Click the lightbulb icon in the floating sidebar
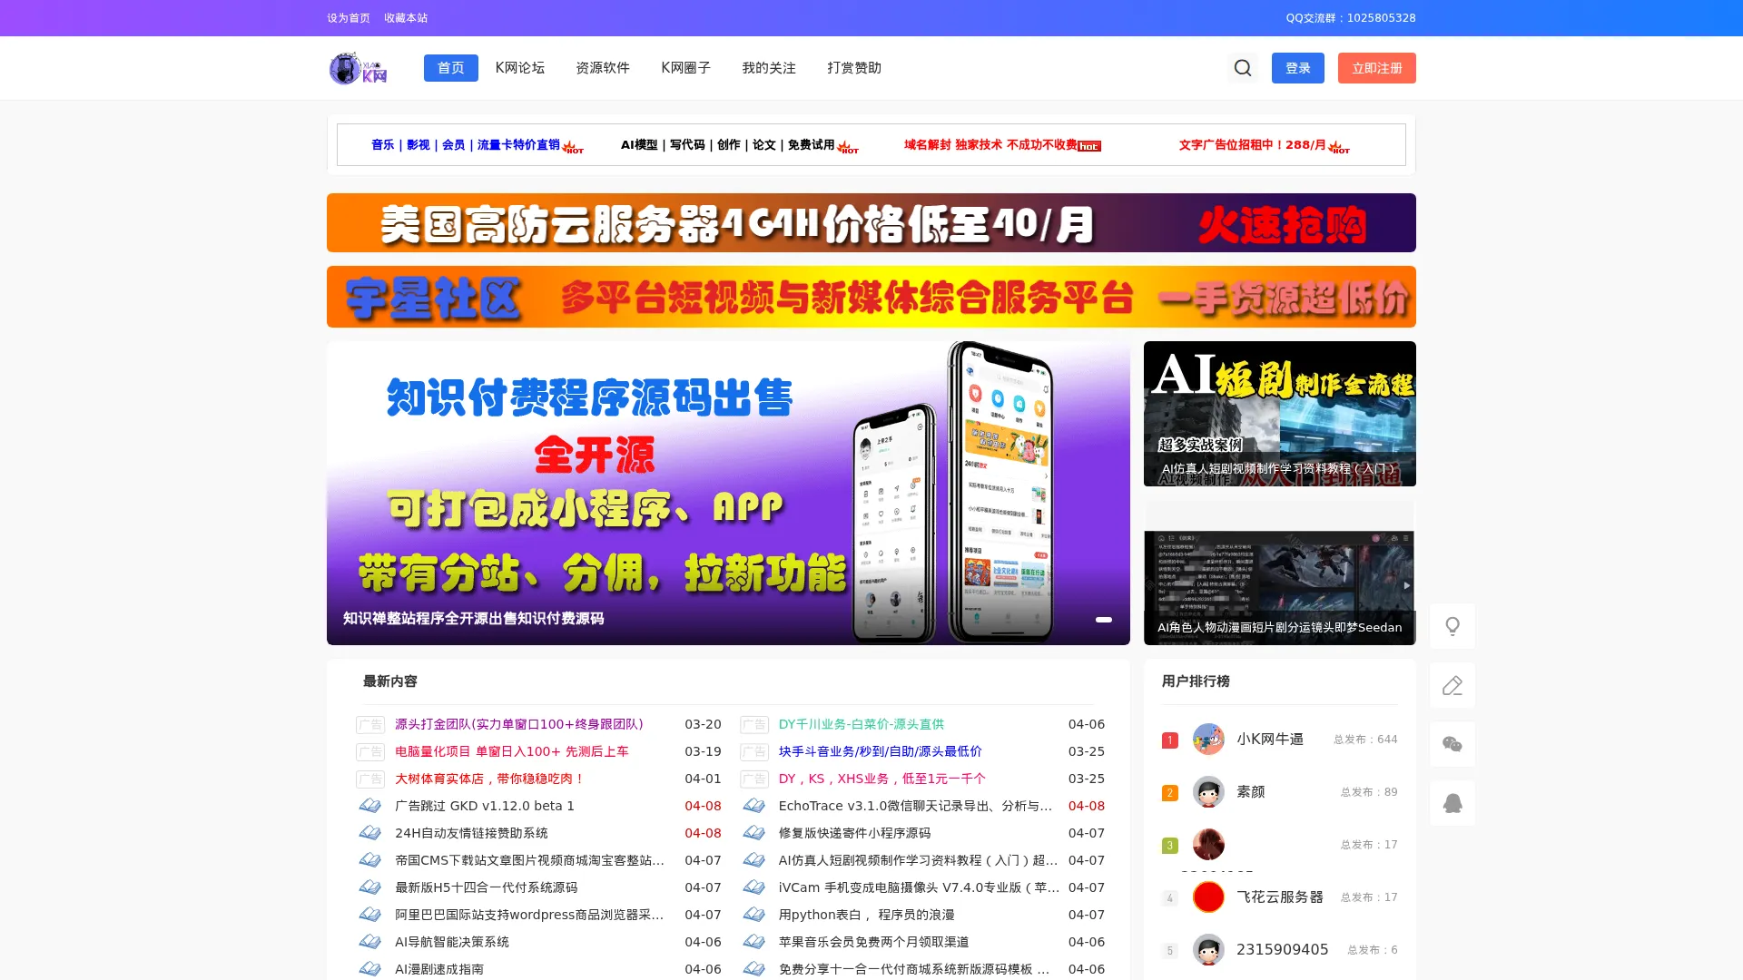1743x980 pixels. (1452, 625)
